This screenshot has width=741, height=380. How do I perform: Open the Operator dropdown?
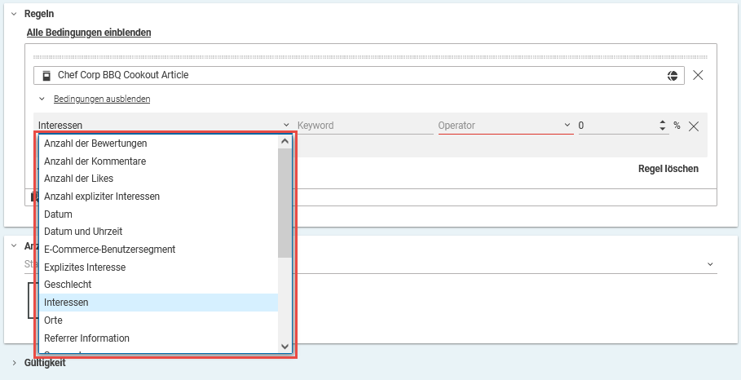(x=505, y=126)
